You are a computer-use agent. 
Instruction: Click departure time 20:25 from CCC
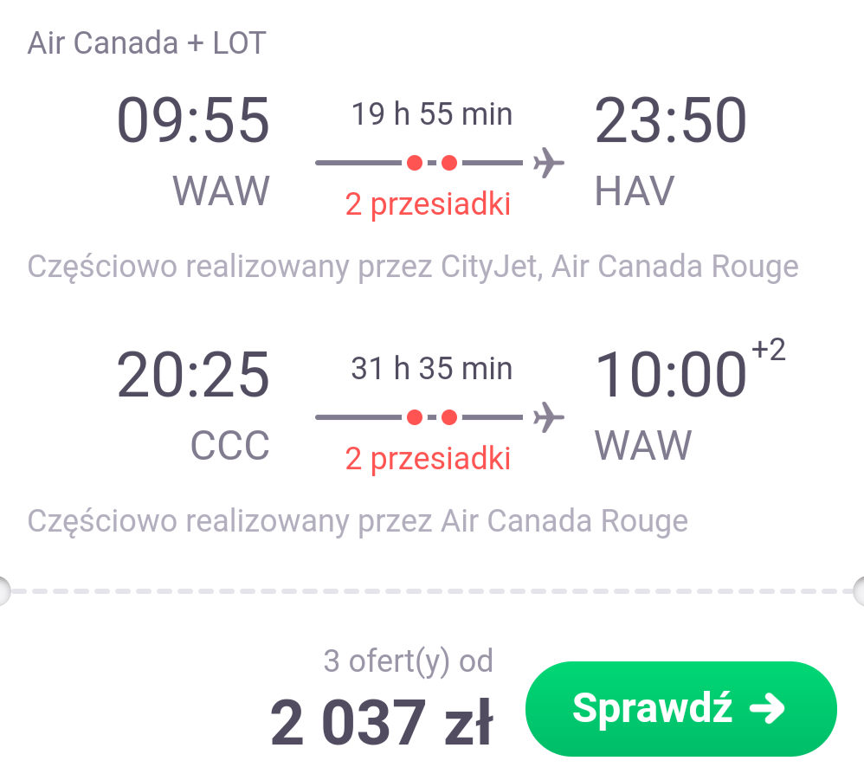(x=193, y=375)
